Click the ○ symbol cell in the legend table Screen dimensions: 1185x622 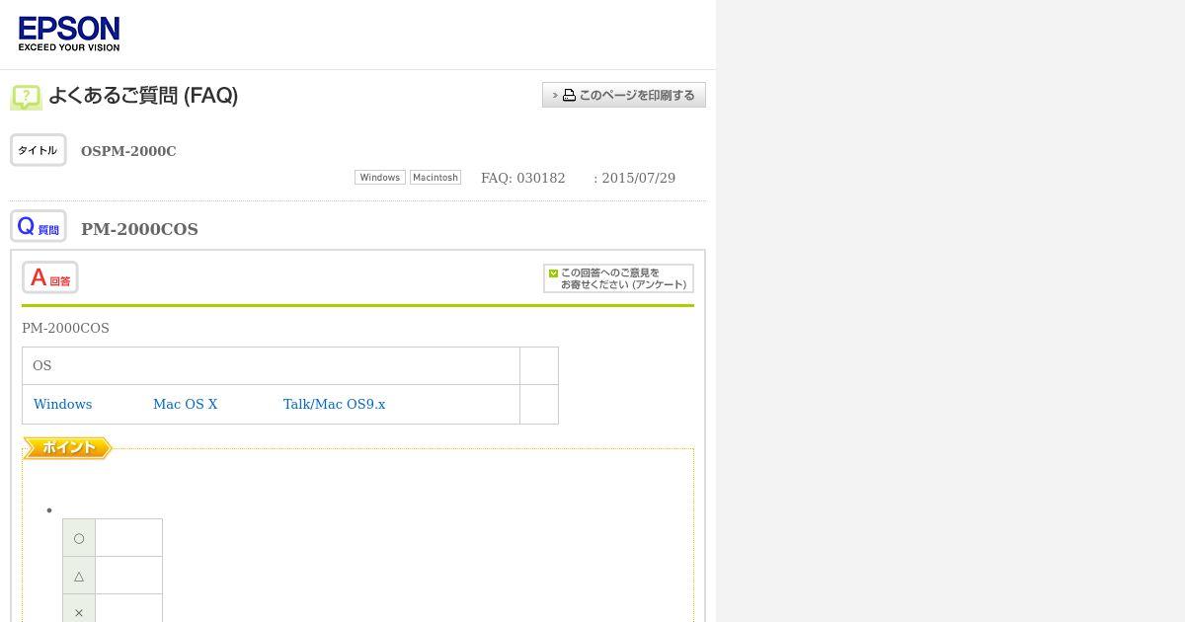click(79, 538)
